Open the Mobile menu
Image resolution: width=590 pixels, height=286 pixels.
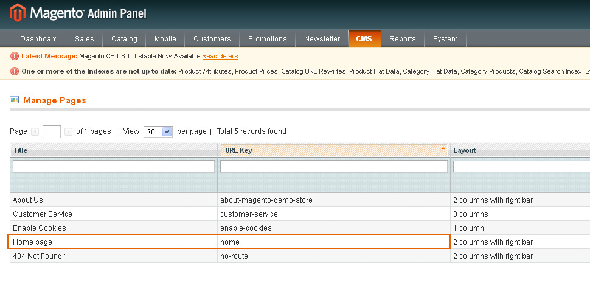pos(165,39)
